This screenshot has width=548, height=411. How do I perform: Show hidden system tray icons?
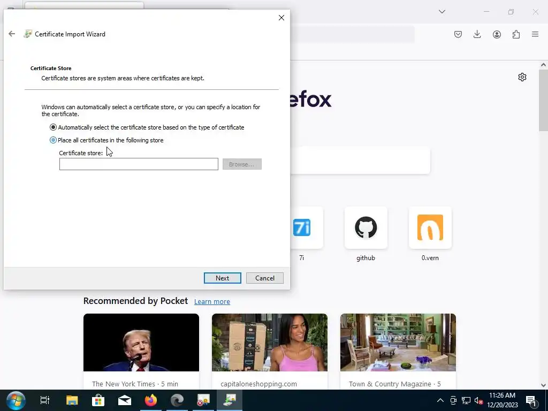pyautogui.click(x=440, y=400)
